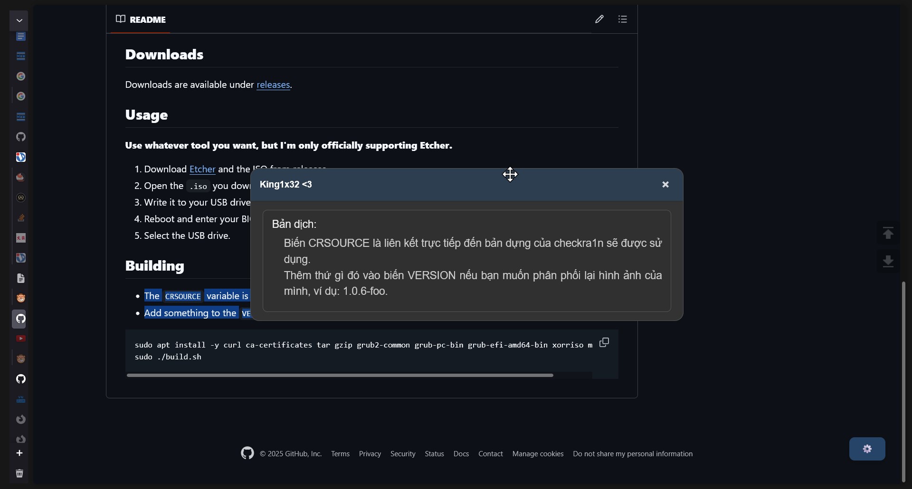
Task: Open the VN-Zoom tab in sidebar
Action: tap(21, 399)
